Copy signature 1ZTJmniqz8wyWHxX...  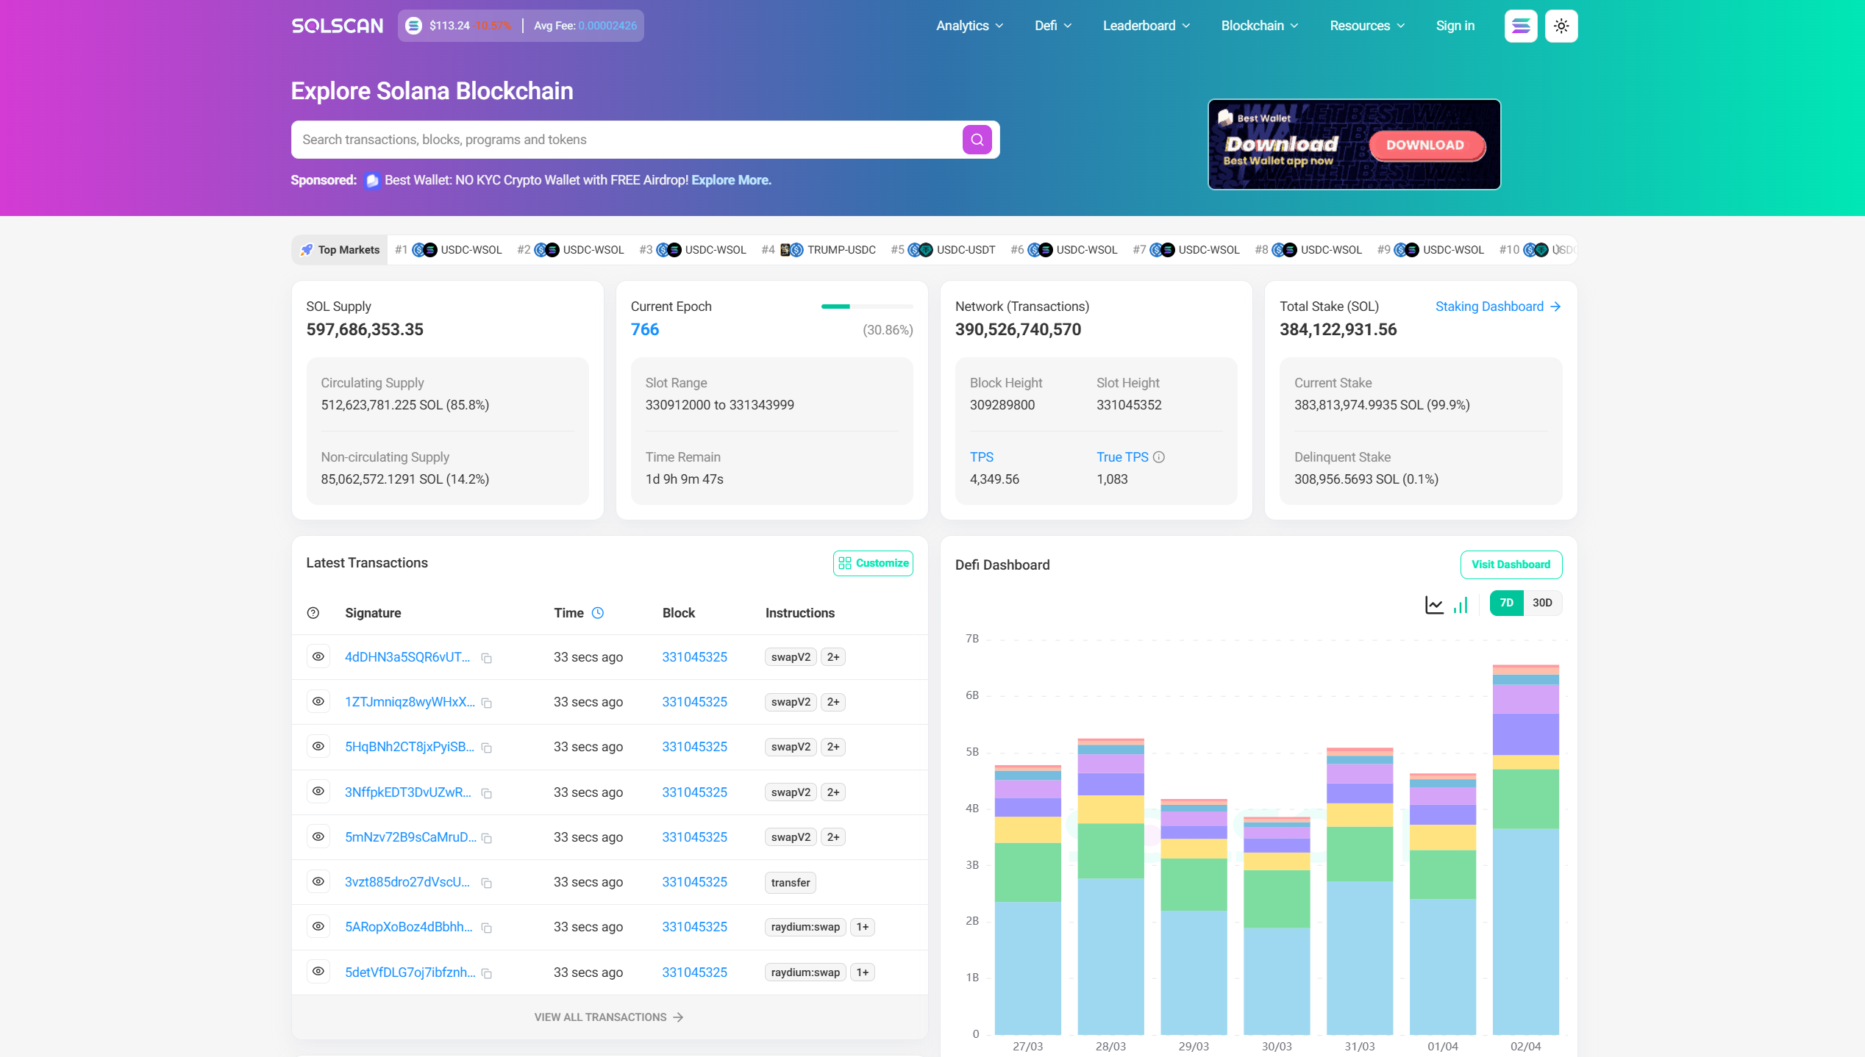point(486,703)
